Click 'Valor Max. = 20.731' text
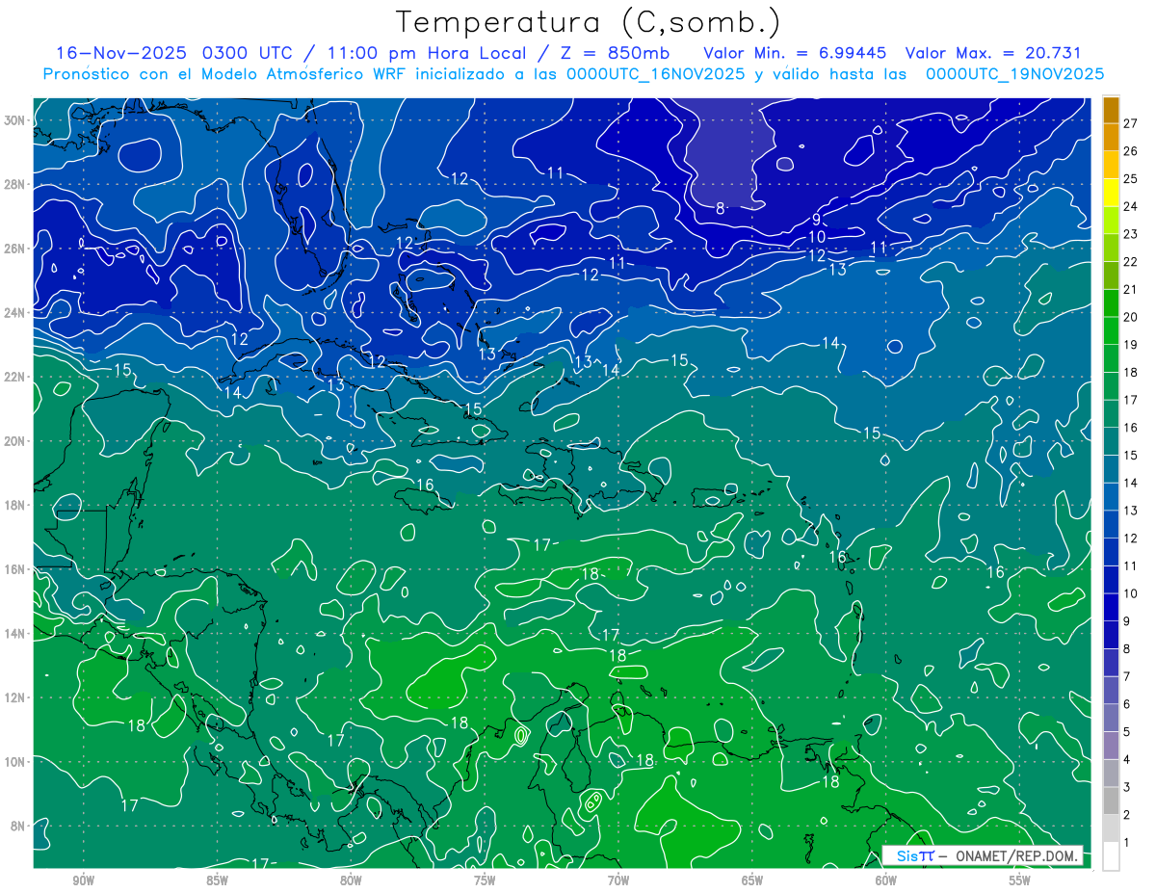 coord(993,53)
